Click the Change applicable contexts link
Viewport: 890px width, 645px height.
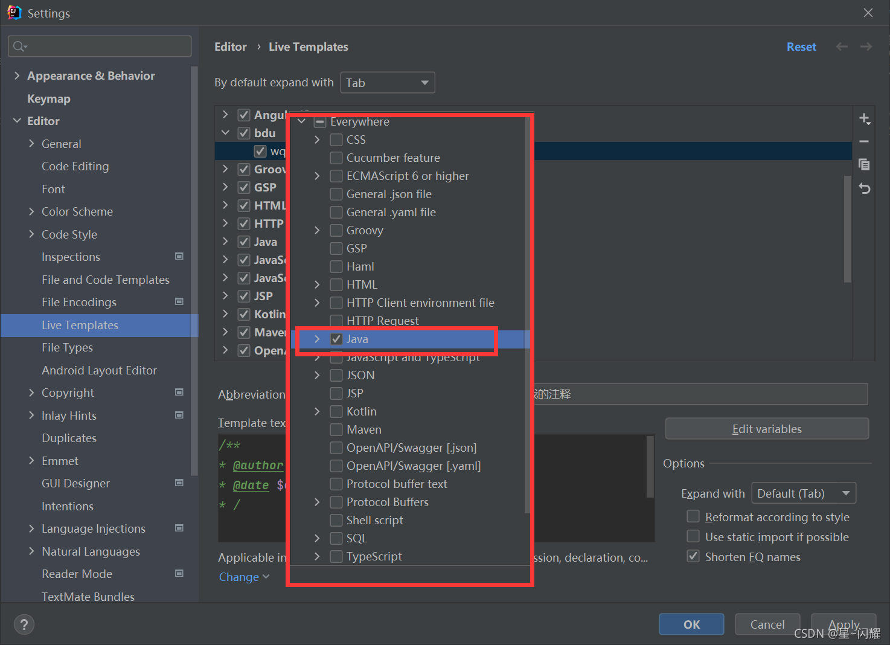(244, 577)
